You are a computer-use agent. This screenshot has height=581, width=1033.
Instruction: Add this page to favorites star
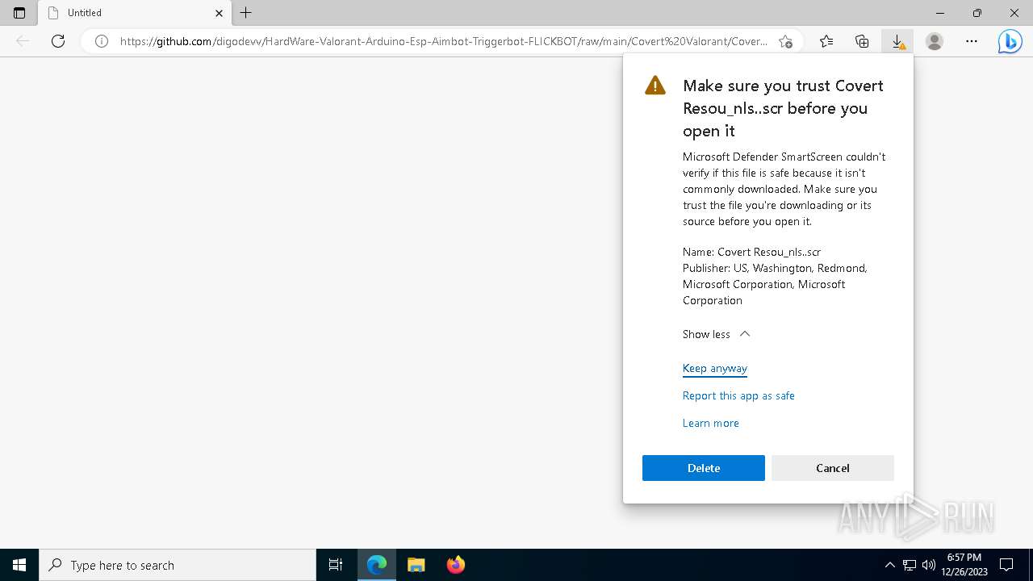(x=785, y=41)
